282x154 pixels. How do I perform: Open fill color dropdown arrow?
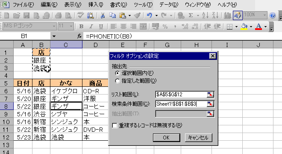[x=251, y=27]
